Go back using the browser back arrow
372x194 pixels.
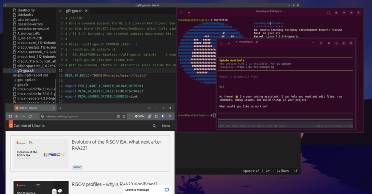(x=17, y=116)
